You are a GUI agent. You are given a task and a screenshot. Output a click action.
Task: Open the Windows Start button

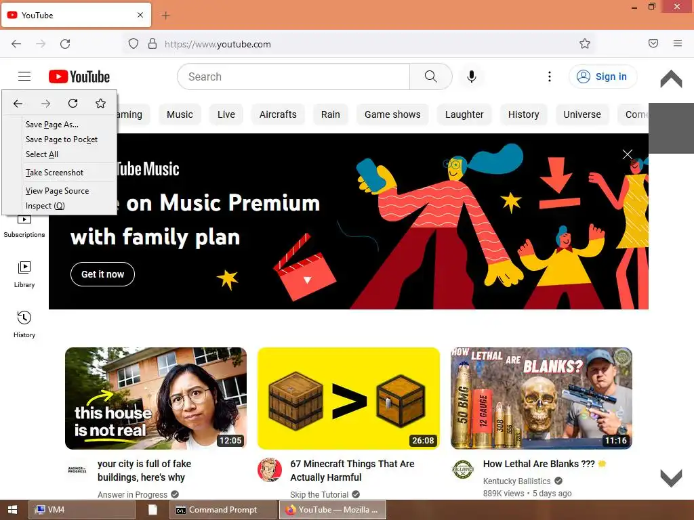[x=12, y=510]
